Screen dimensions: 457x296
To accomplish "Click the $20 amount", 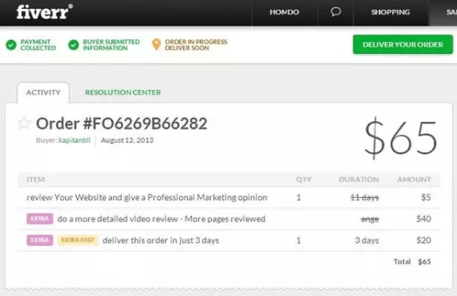I will coord(423,240).
